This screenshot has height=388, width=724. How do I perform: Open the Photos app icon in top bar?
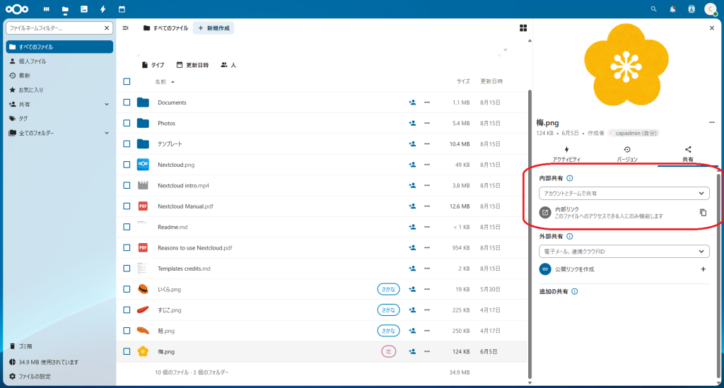(x=84, y=9)
